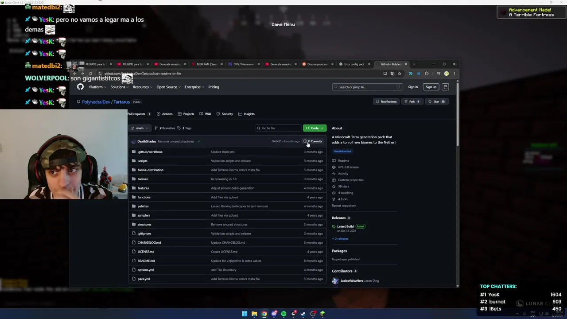This screenshot has width=567, height=319.
Task: Open the functions folder
Action: tap(144, 197)
